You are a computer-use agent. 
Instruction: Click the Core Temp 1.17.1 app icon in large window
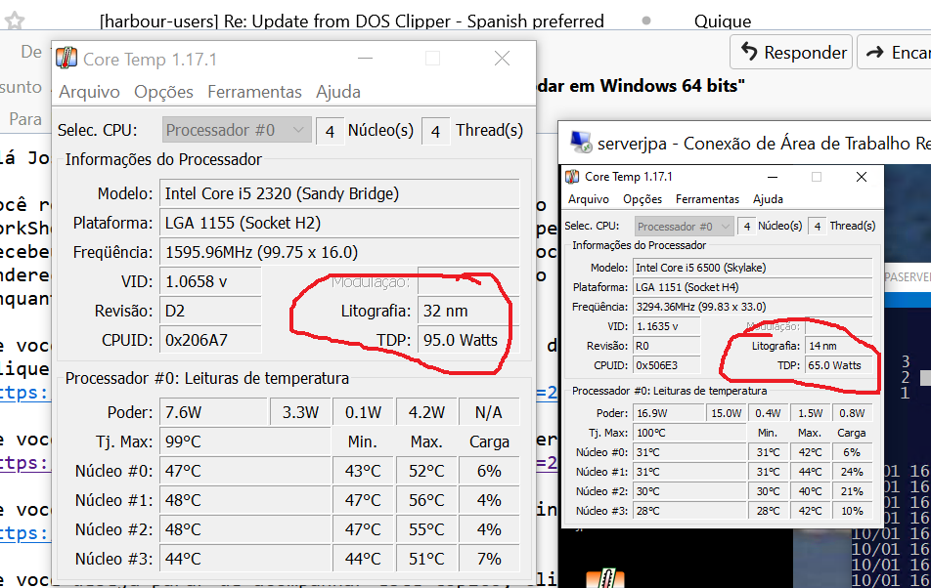coord(66,59)
